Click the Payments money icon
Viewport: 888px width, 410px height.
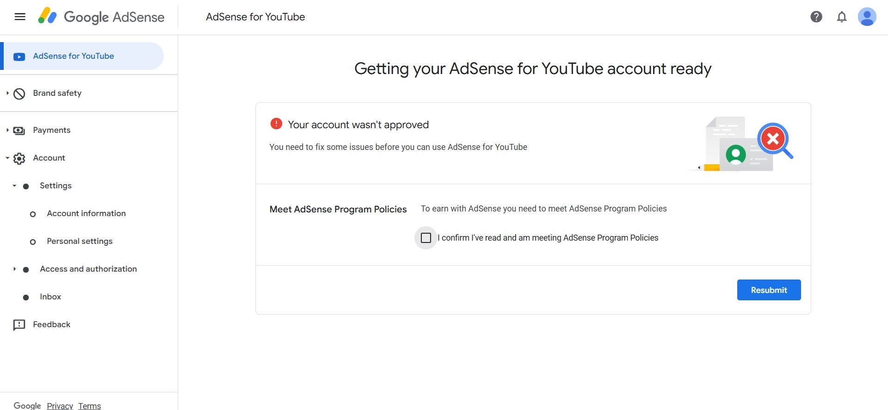[19, 131]
